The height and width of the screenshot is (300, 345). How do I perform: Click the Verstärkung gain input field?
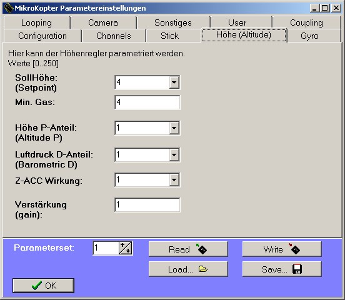tap(147, 205)
